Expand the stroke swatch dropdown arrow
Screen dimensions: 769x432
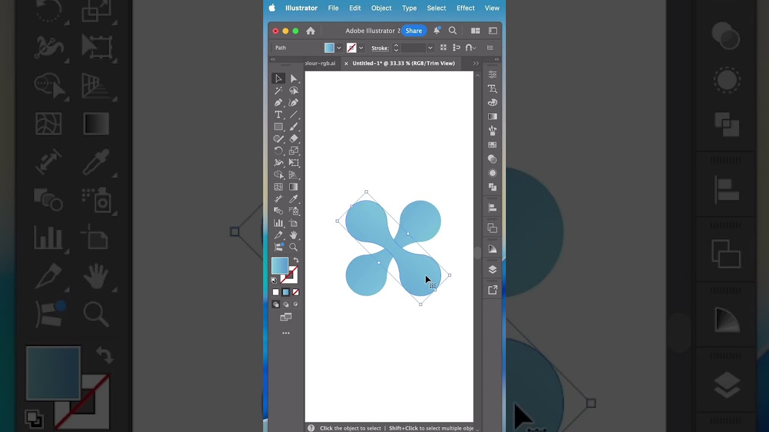click(x=361, y=48)
